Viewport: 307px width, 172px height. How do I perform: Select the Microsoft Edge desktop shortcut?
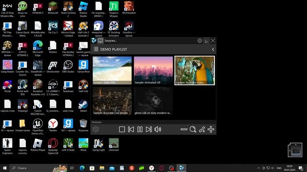pyautogui.click(x=38, y=48)
